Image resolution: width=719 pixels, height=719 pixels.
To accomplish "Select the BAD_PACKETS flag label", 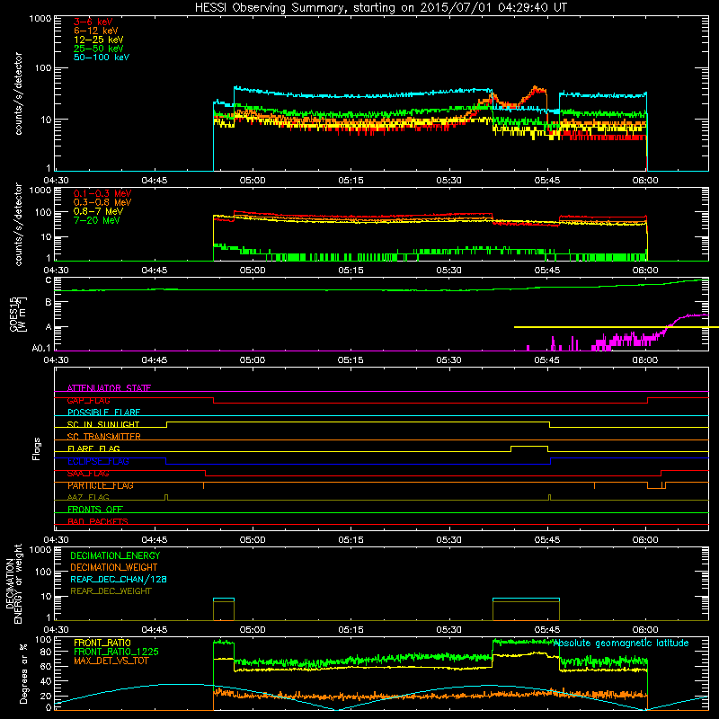I will point(98,521).
